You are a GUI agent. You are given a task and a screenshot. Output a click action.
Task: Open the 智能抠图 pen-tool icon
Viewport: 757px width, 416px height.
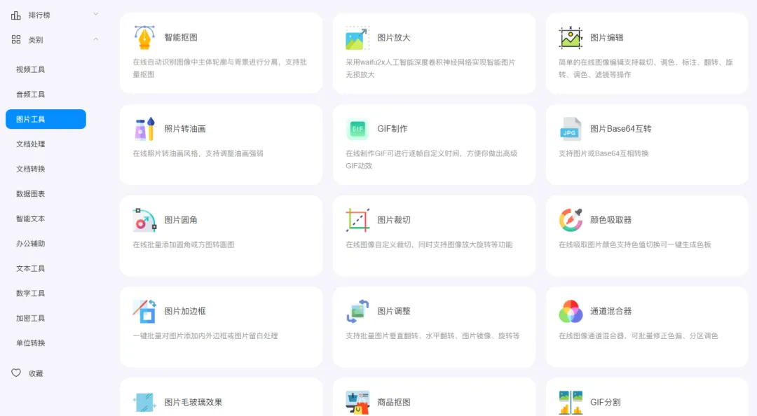[x=144, y=38]
